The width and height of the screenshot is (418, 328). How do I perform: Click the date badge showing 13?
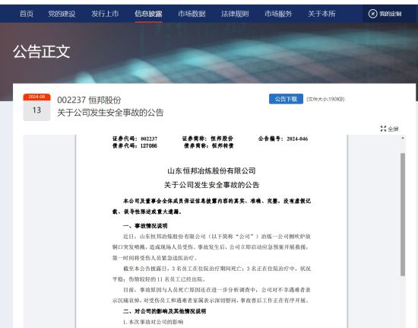pos(36,107)
